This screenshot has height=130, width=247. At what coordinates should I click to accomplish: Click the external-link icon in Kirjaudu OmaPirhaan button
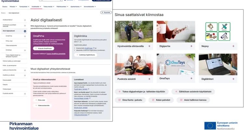36,48
